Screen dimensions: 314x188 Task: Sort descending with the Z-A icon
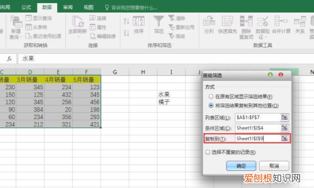click(x=126, y=33)
